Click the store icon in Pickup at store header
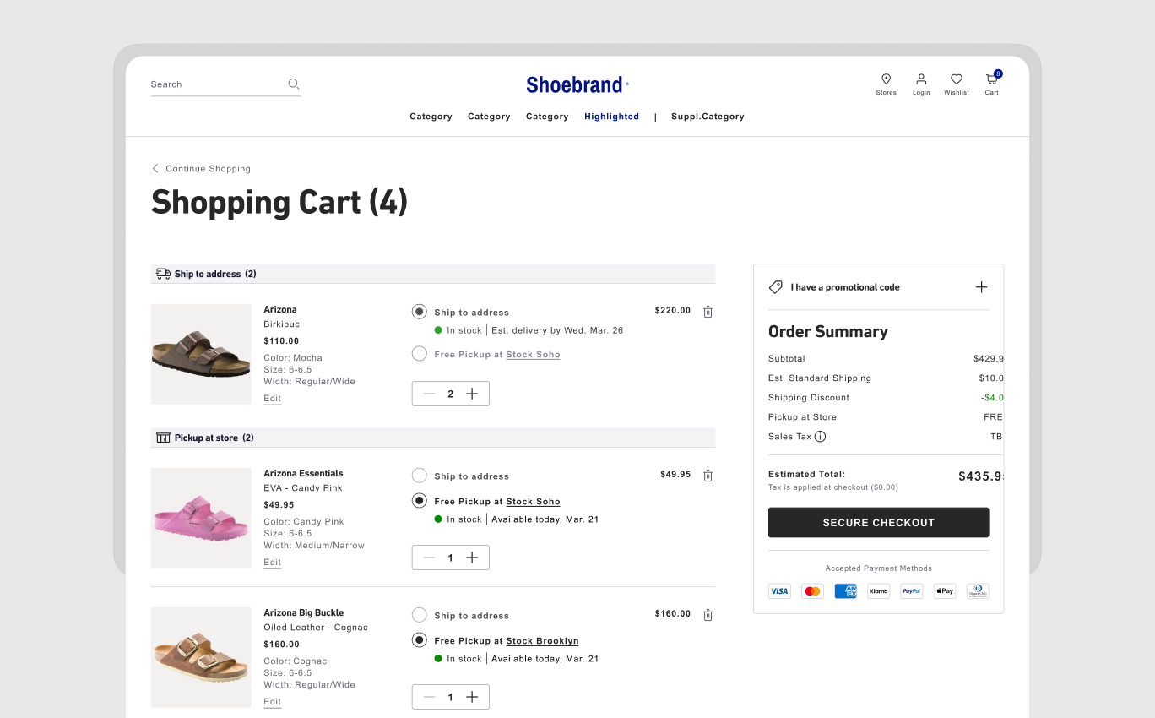This screenshot has width=1155, height=718. (x=164, y=438)
